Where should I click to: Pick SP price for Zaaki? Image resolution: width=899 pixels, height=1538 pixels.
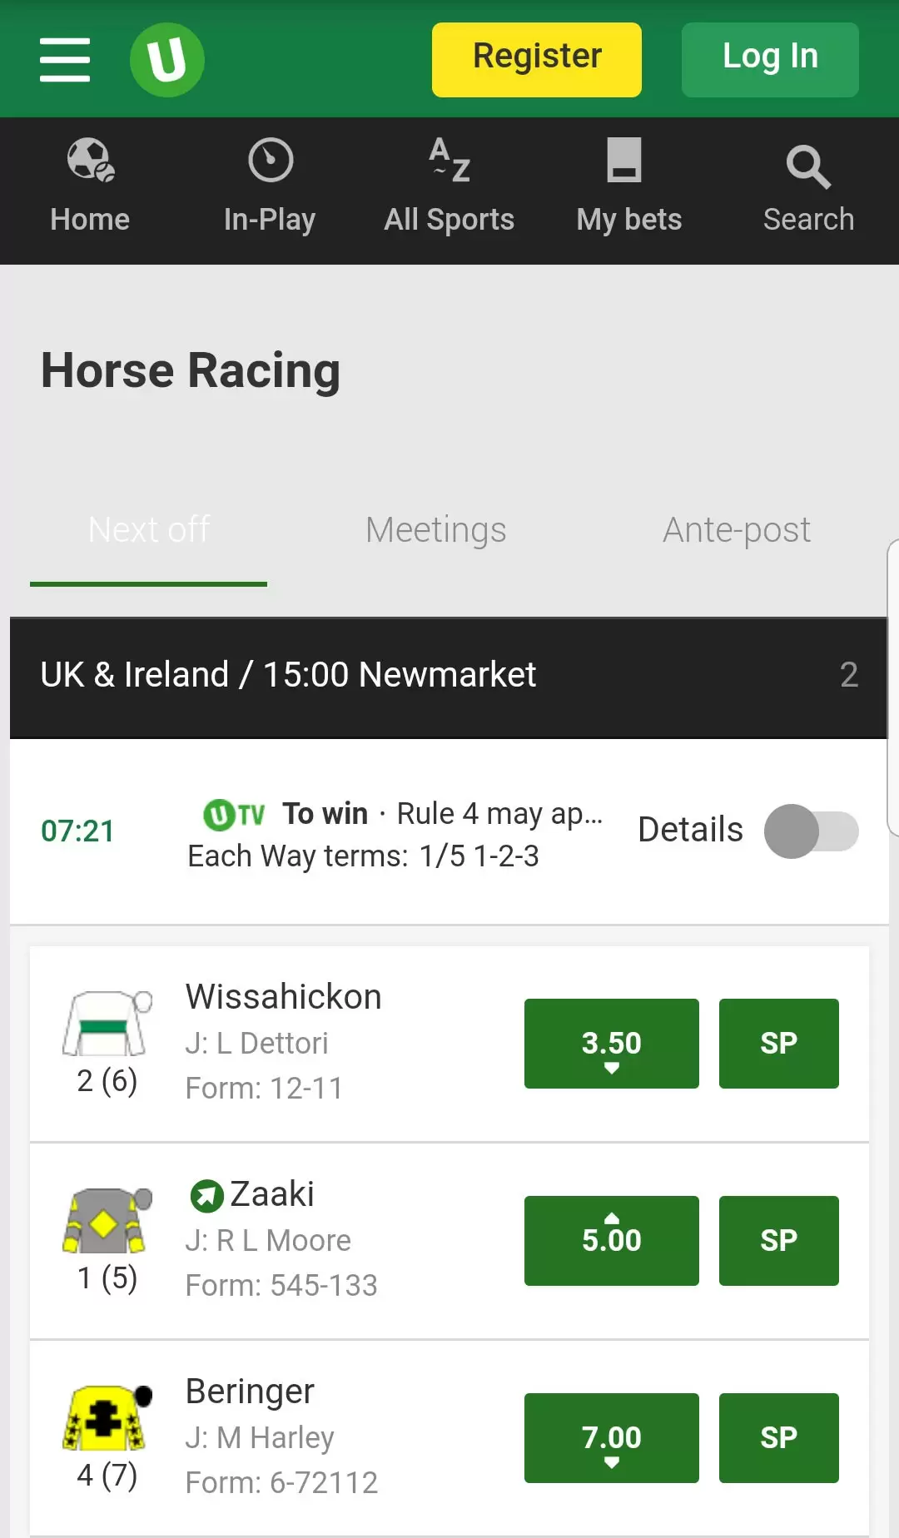coord(779,1241)
